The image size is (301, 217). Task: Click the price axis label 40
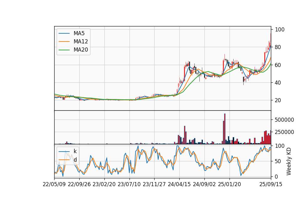(x=278, y=83)
